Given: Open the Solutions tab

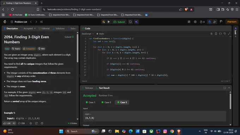Looking at the screenshot, I should 59,29.
